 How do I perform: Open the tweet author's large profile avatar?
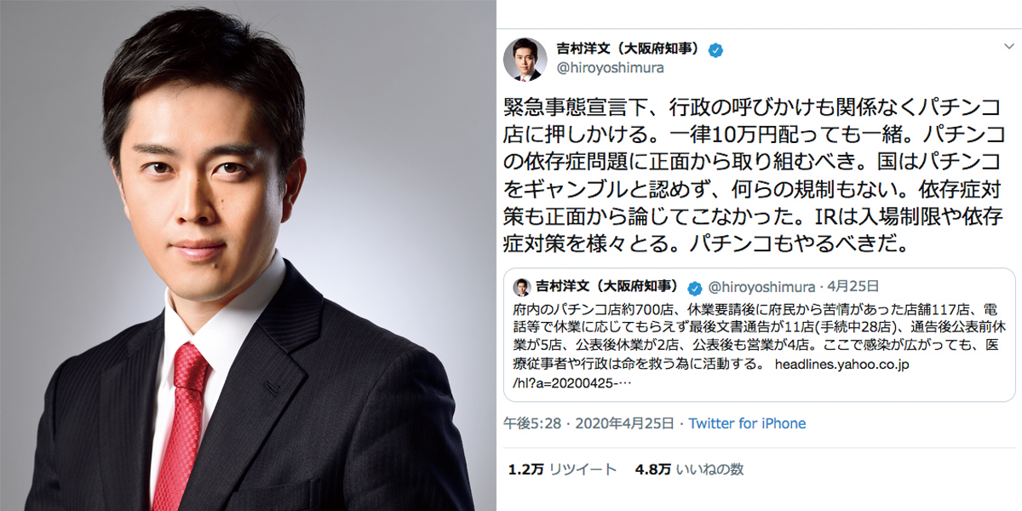coord(525,59)
